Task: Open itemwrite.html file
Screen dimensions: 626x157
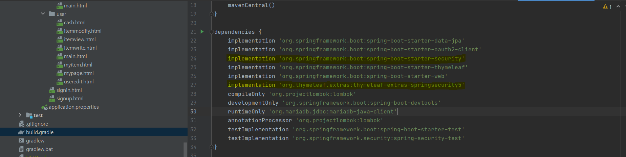Action: coord(80,48)
